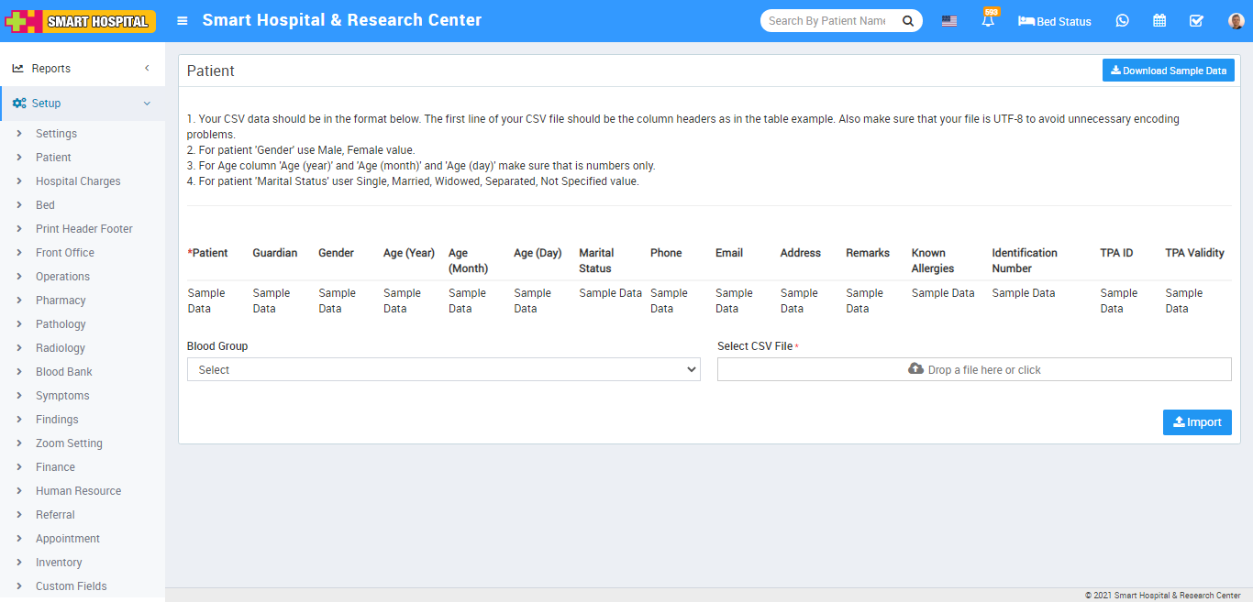Click the search magnifier icon
The height and width of the screenshot is (602, 1253).
pyautogui.click(x=908, y=21)
